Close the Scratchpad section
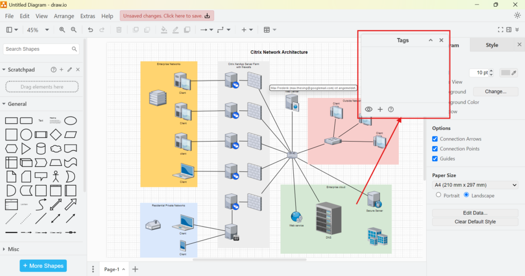525x276 pixels. coord(78,70)
